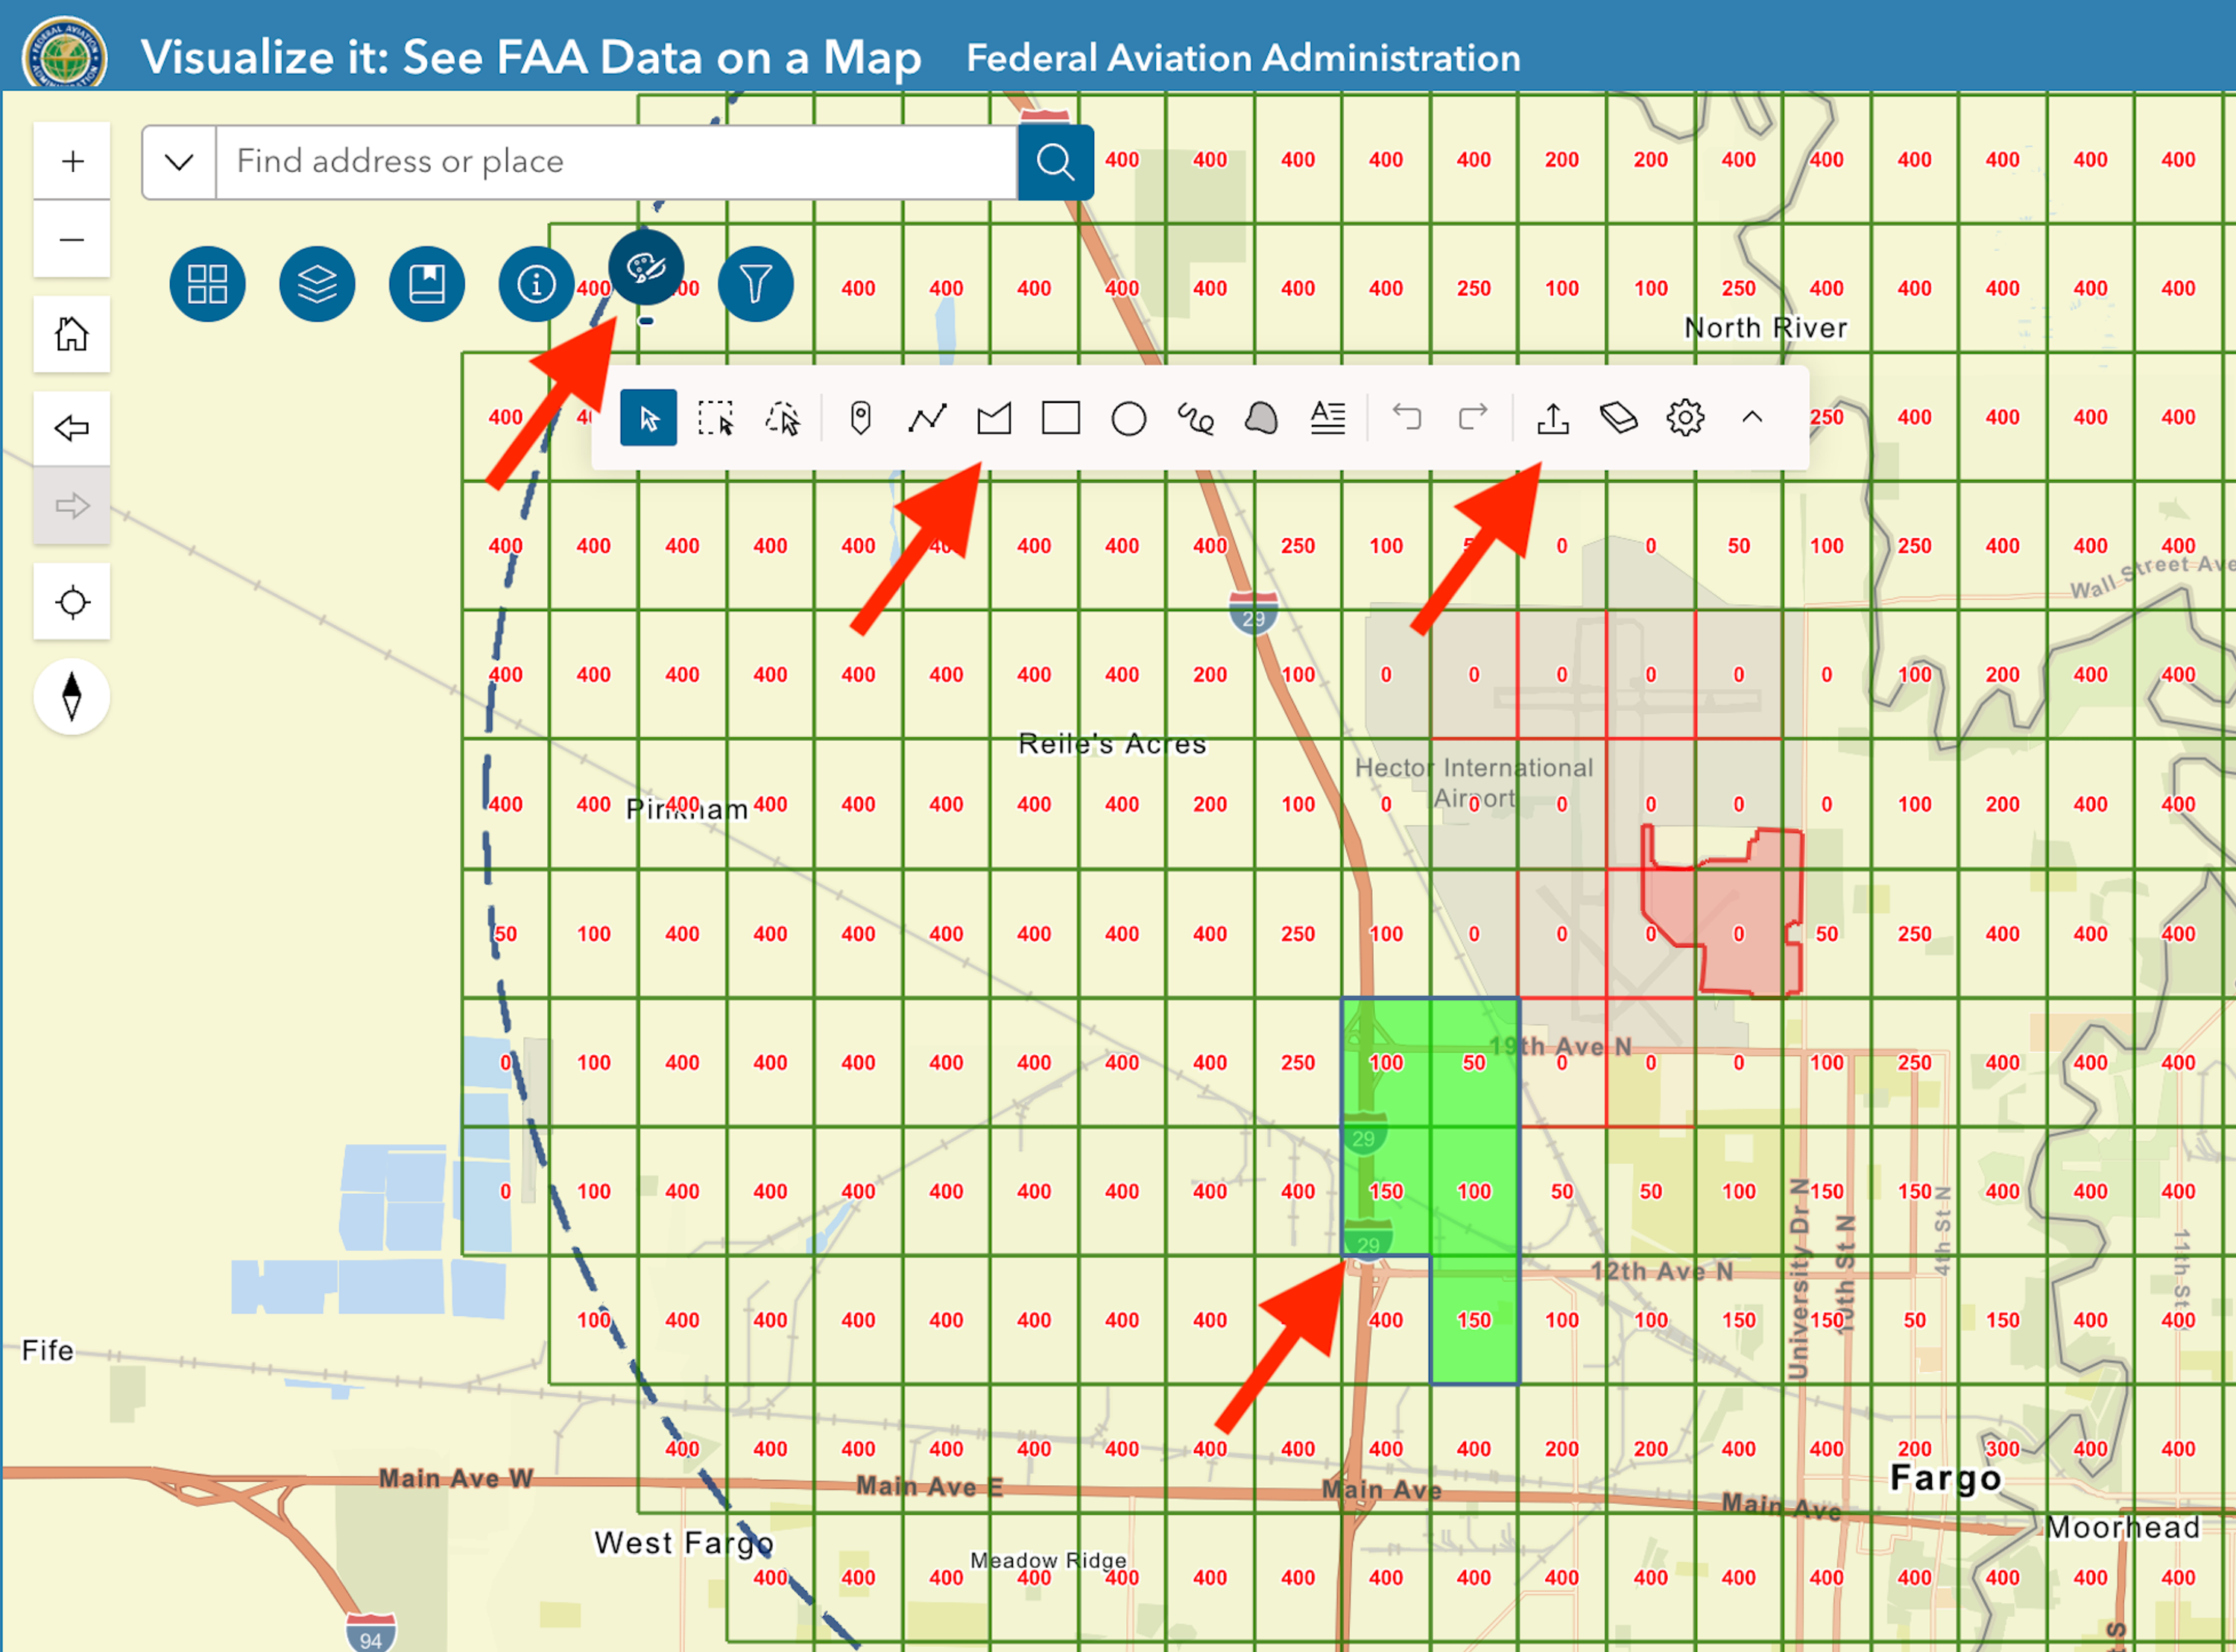This screenshot has width=2236, height=1652.
Task: Open draw settings gear icon
Action: coord(1685,418)
